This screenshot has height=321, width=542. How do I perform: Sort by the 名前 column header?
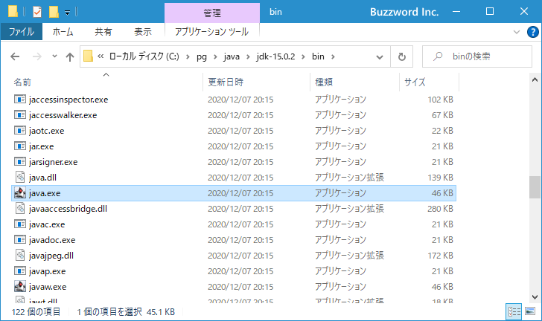[22, 82]
